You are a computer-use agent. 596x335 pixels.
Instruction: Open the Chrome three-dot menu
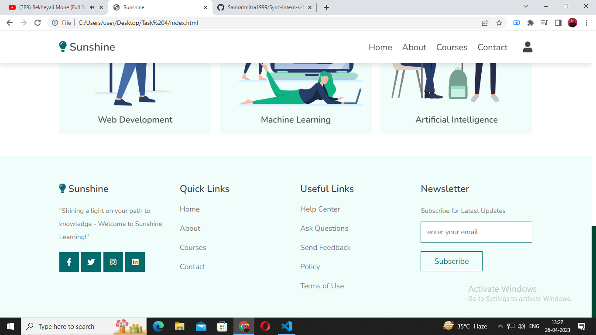pyautogui.click(x=586, y=23)
